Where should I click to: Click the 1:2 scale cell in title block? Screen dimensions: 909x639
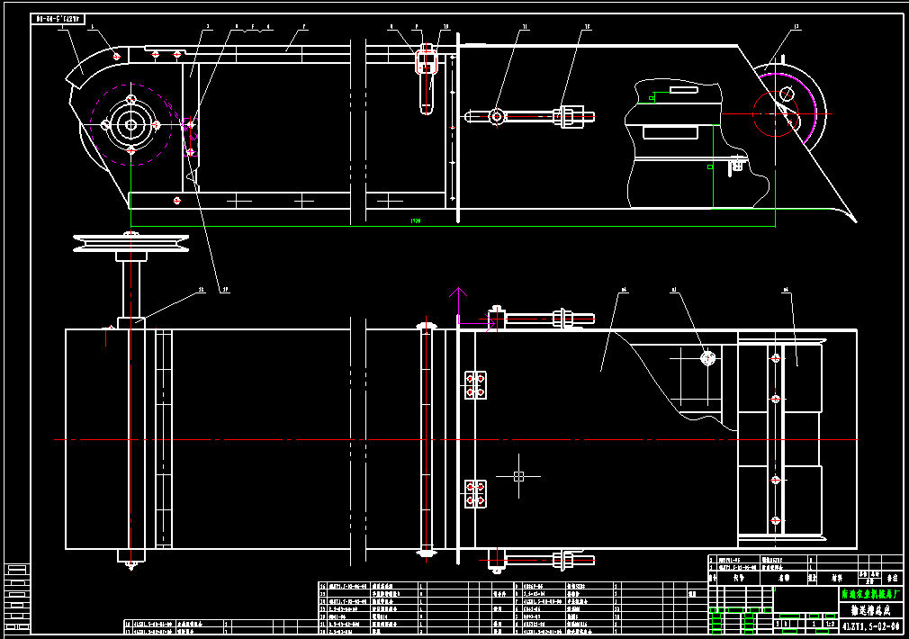click(831, 624)
